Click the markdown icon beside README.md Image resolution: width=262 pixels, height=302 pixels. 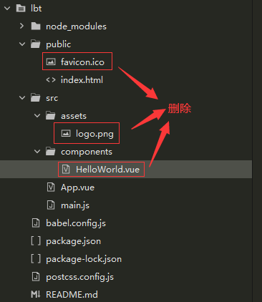pyautogui.click(x=36, y=295)
